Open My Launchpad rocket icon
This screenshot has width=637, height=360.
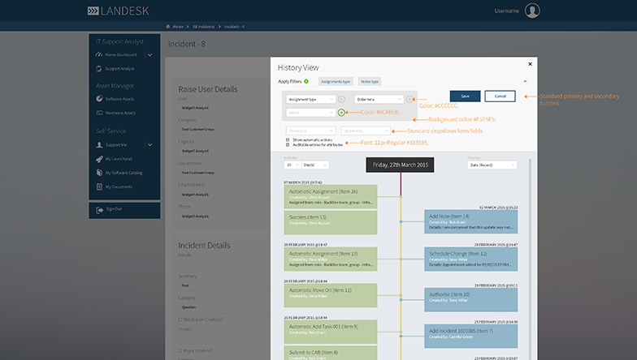coord(98,159)
